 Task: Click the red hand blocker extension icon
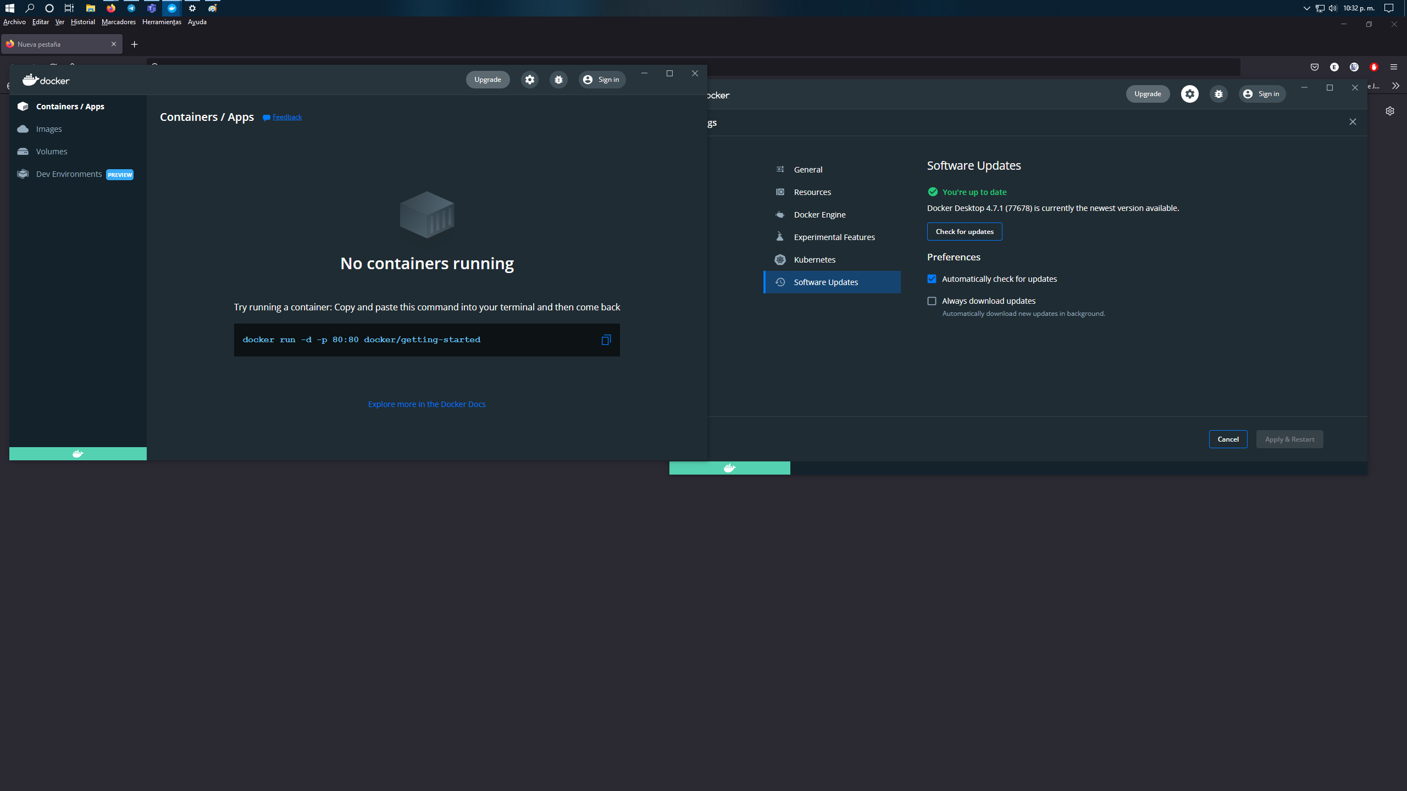tap(1374, 67)
